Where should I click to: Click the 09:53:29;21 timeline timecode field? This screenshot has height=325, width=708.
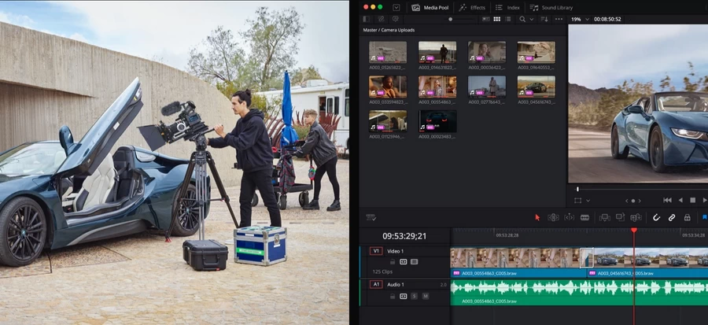coord(404,236)
